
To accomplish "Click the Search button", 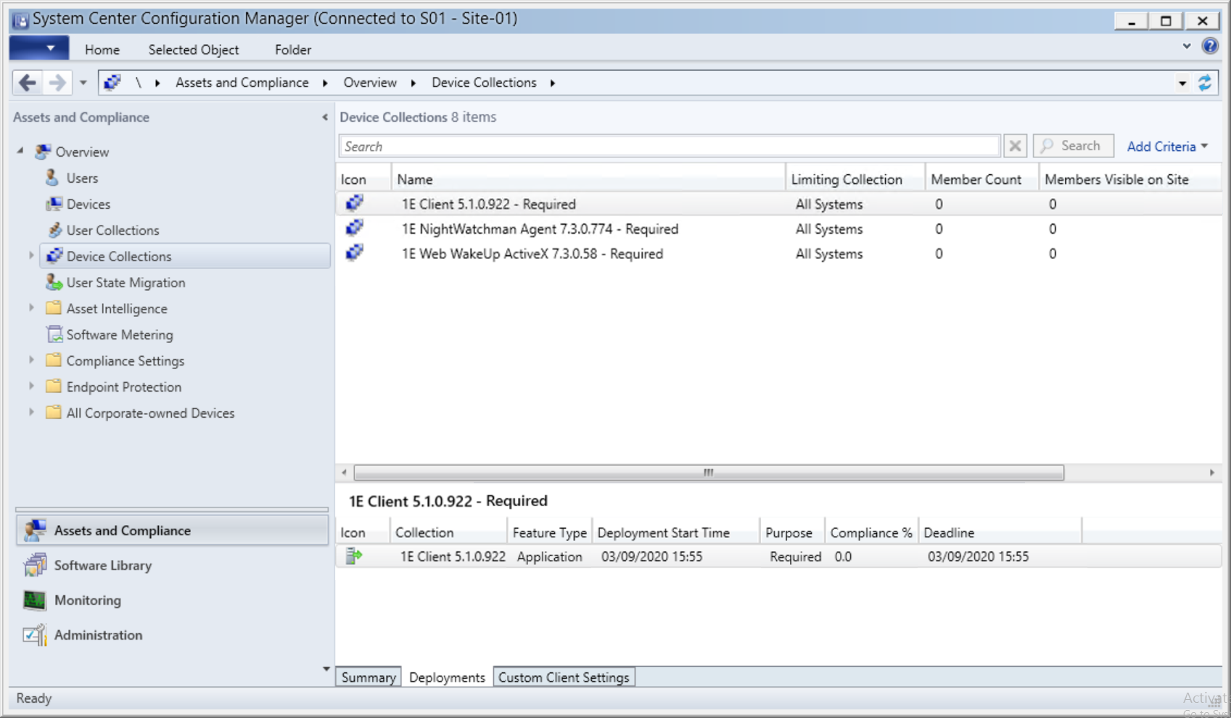I will point(1073,147).
